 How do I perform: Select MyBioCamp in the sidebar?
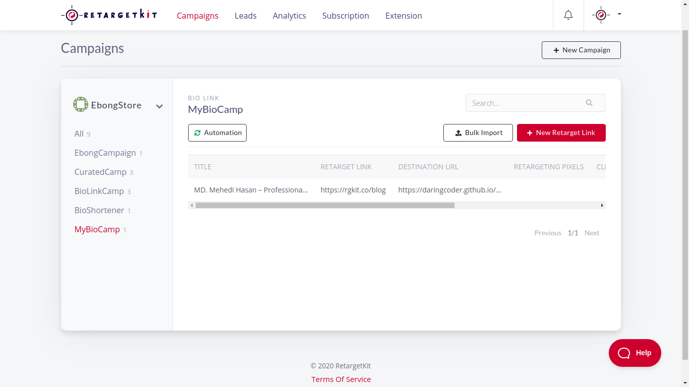tap(100, 229)
